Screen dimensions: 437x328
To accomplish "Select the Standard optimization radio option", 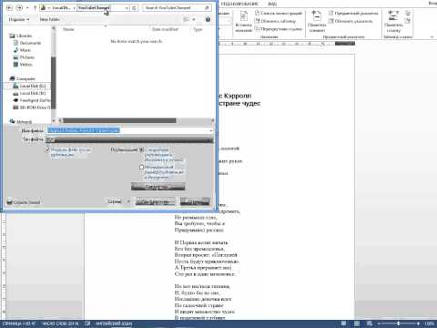I will tap(141, 149).
